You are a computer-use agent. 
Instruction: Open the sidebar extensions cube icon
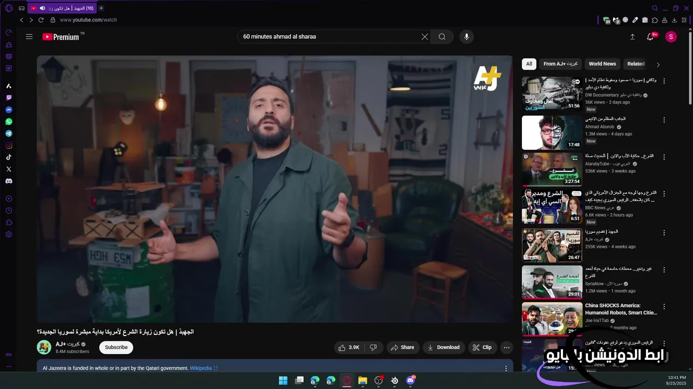(9, 223)
